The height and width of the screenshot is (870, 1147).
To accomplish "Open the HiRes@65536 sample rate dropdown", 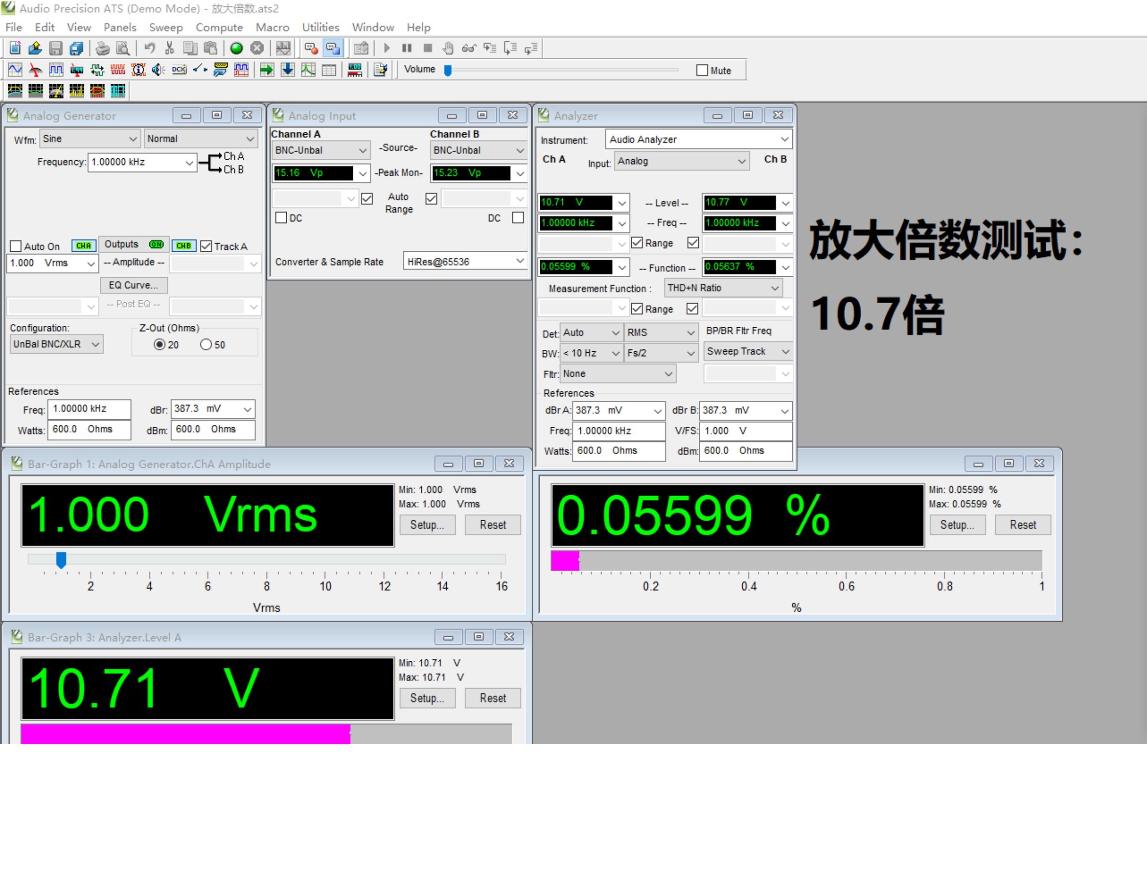I will [465, 261].
